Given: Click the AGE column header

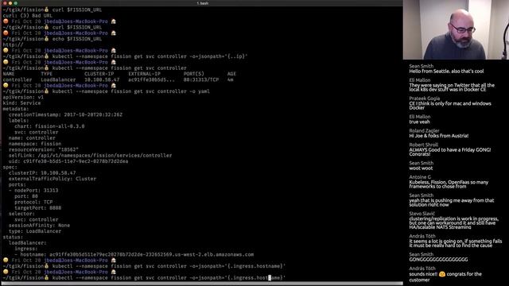Looking at the screenshot, I should click(x=231, y=74).
